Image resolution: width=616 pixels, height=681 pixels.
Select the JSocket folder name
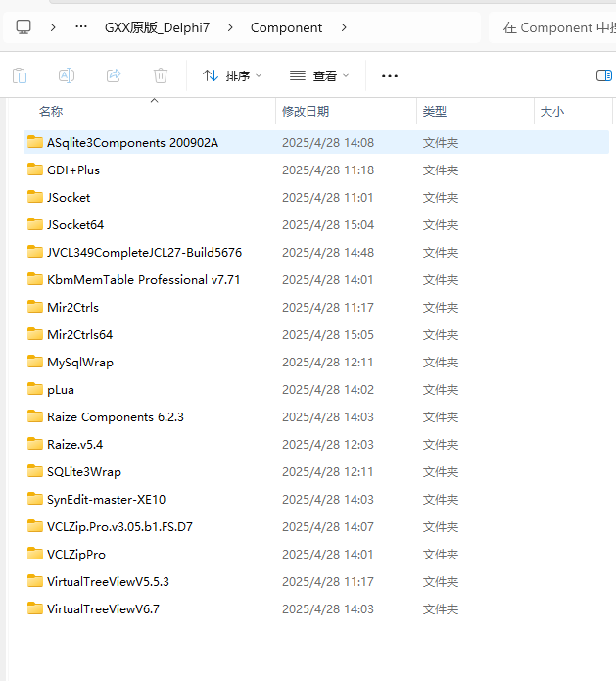coord(69,198)
